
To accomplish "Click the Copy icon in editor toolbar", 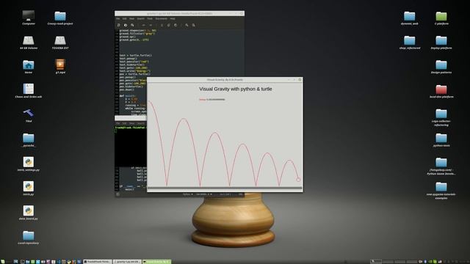I will [168, 25].
